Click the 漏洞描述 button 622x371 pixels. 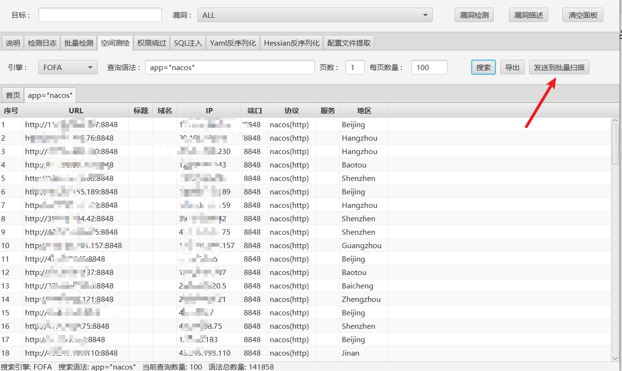point(528,14)
